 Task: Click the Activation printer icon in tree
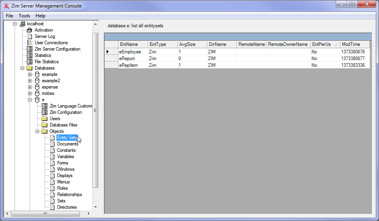tap(30, 30)
